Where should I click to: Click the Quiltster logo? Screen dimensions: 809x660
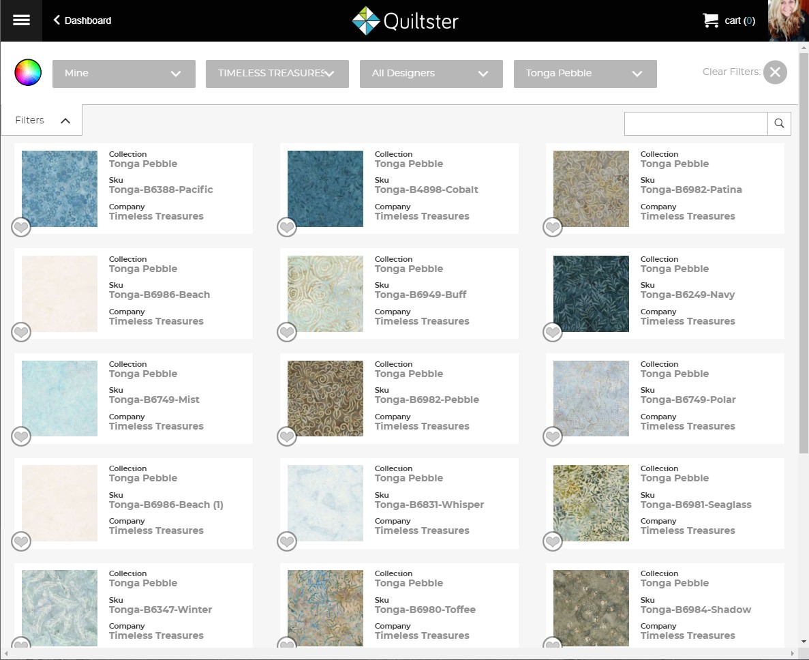tap(405, 20)
